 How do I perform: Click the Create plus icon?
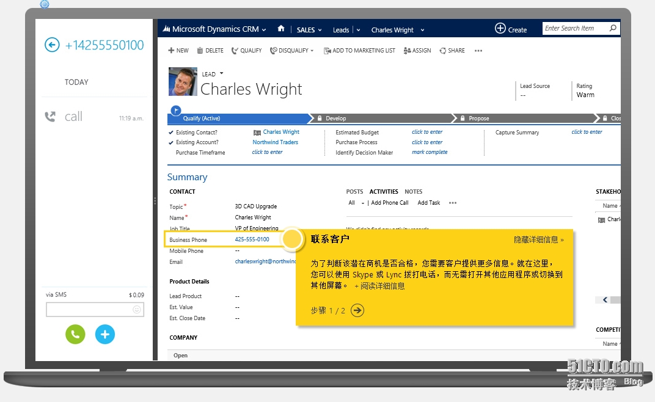[x=500, y=29]
